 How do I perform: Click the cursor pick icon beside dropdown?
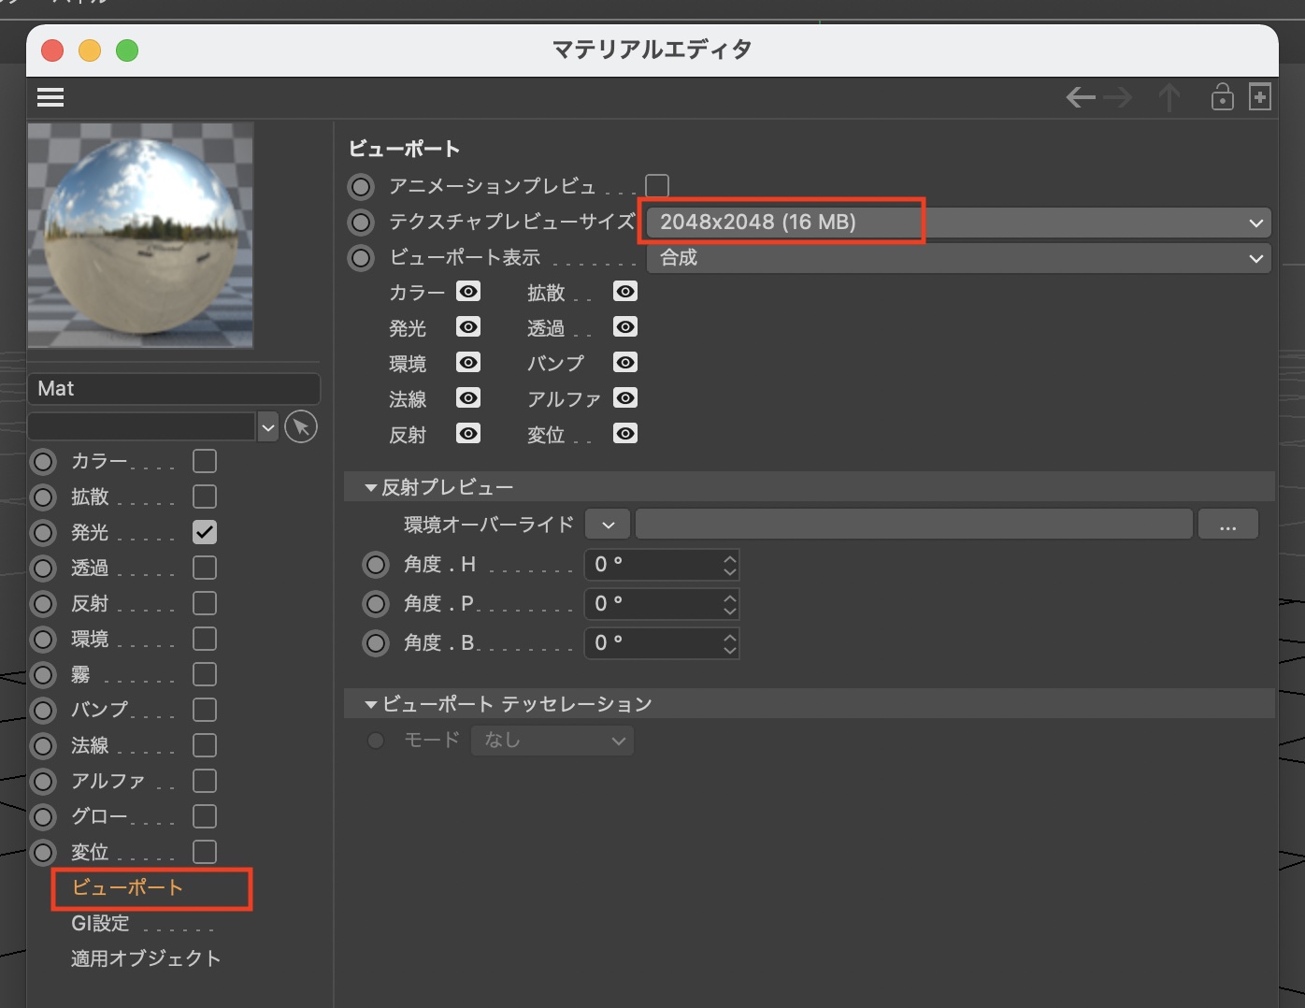pos(300,427)
